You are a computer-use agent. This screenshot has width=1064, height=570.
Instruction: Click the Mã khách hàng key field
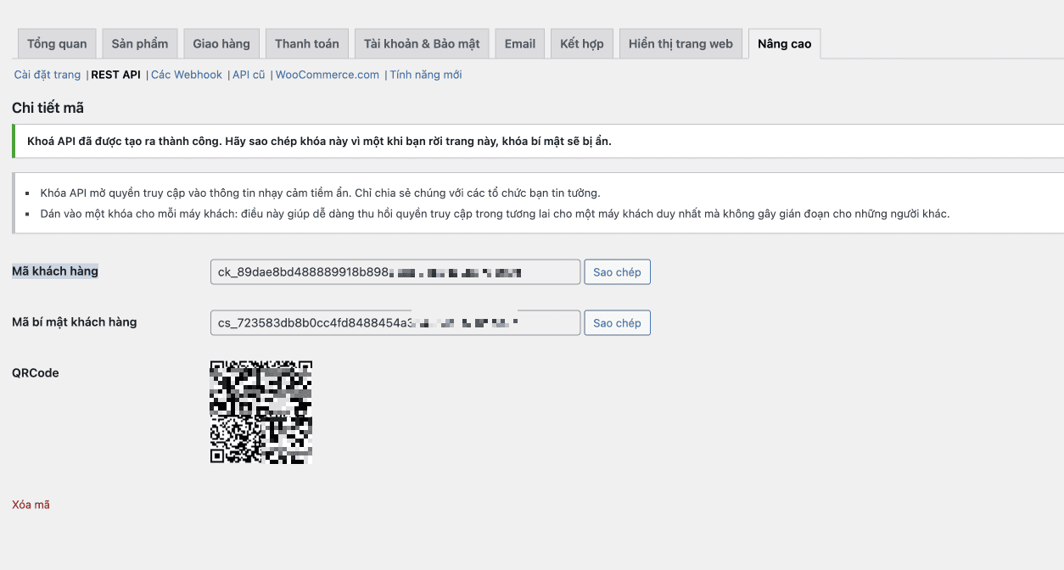pos(395,272)
